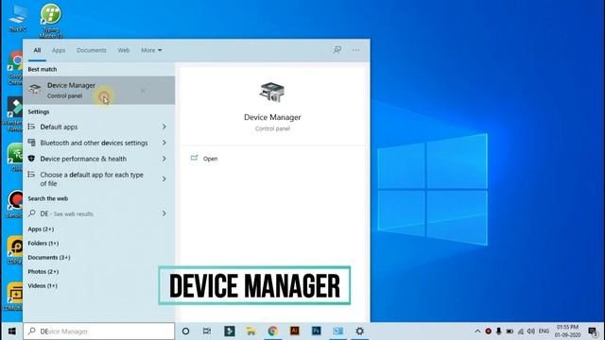Open the green Filmora-style taskbar app
This screenshot has width=605, height=340.
coord(229,331)
